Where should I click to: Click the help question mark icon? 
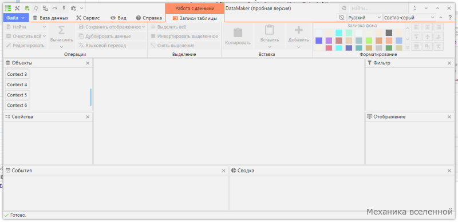[450, 18]
